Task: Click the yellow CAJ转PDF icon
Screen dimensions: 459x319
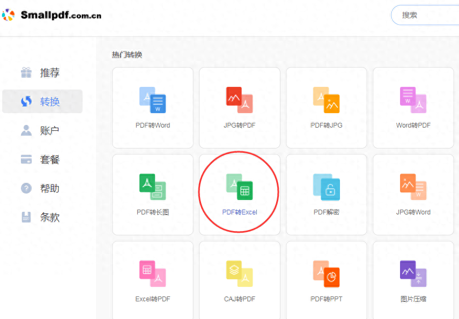Action: (x=240, y=273)
